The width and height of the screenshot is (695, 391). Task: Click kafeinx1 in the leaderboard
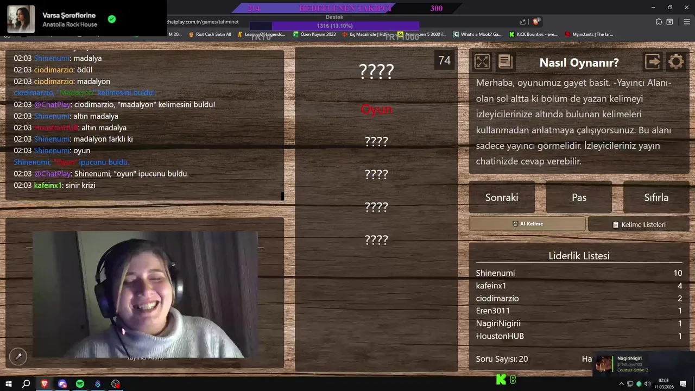pos(491,286)
